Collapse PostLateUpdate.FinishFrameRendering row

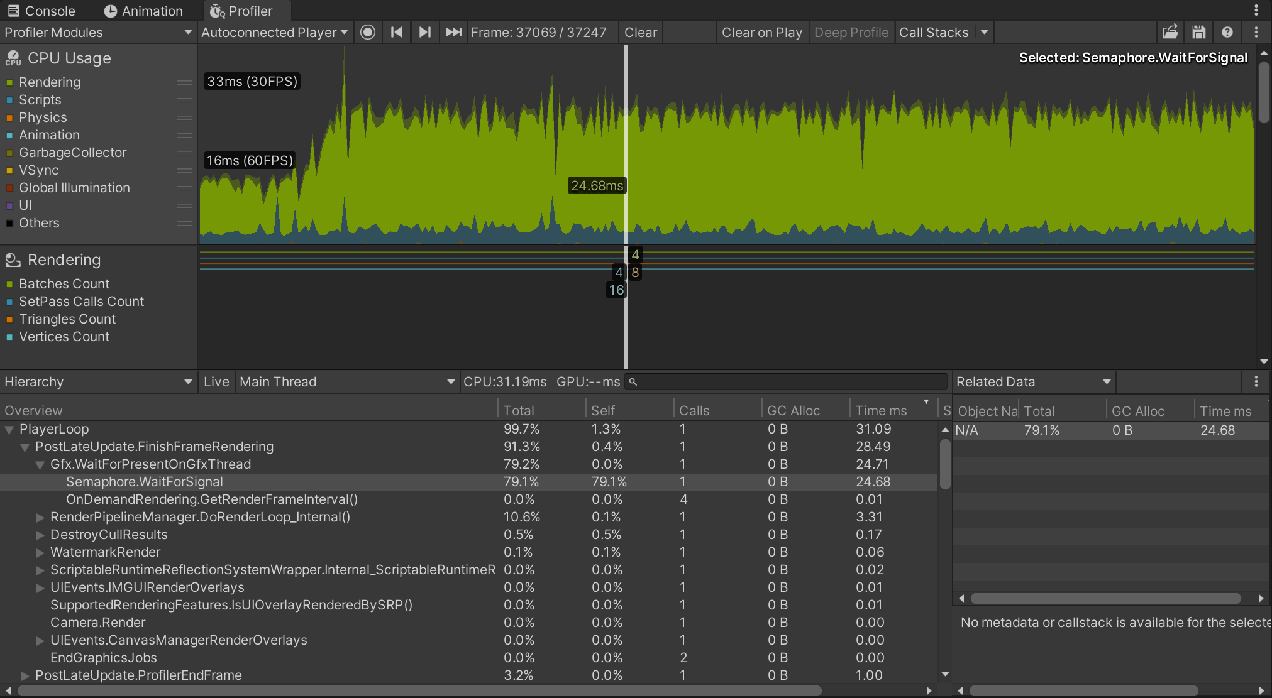[x=25, y=447]
